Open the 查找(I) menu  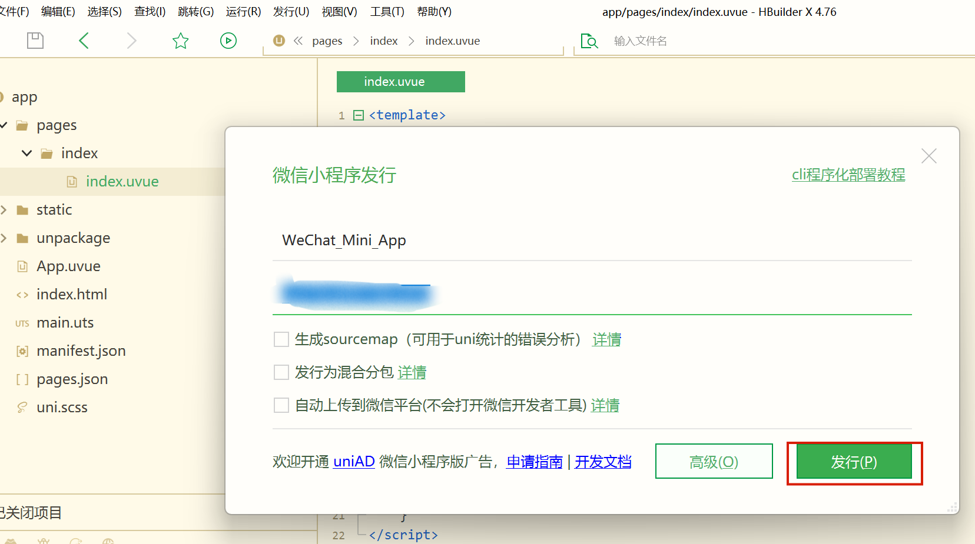[150, 12]
